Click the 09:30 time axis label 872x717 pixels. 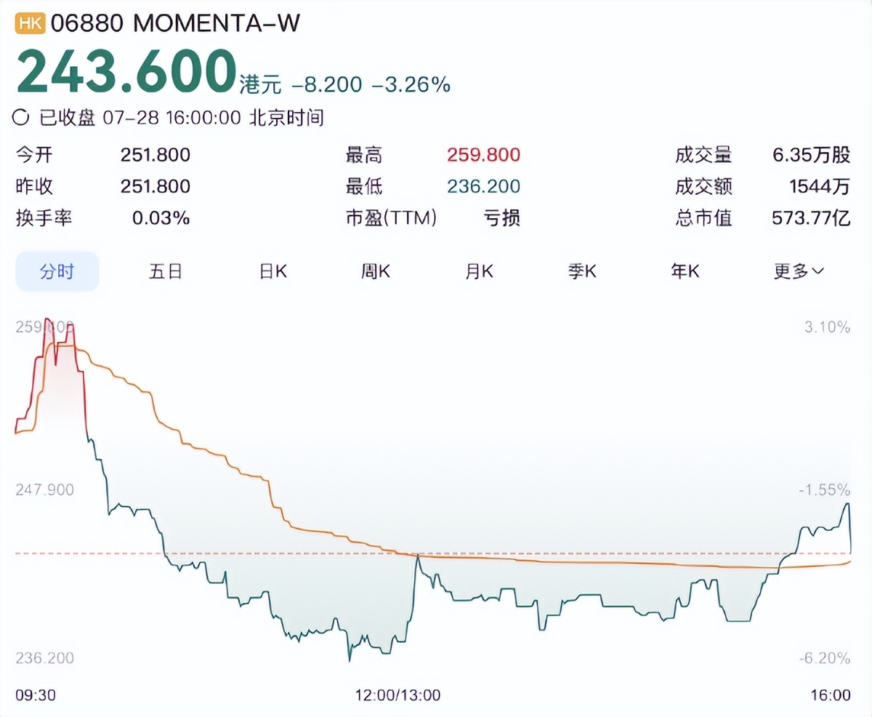(36, 695)
